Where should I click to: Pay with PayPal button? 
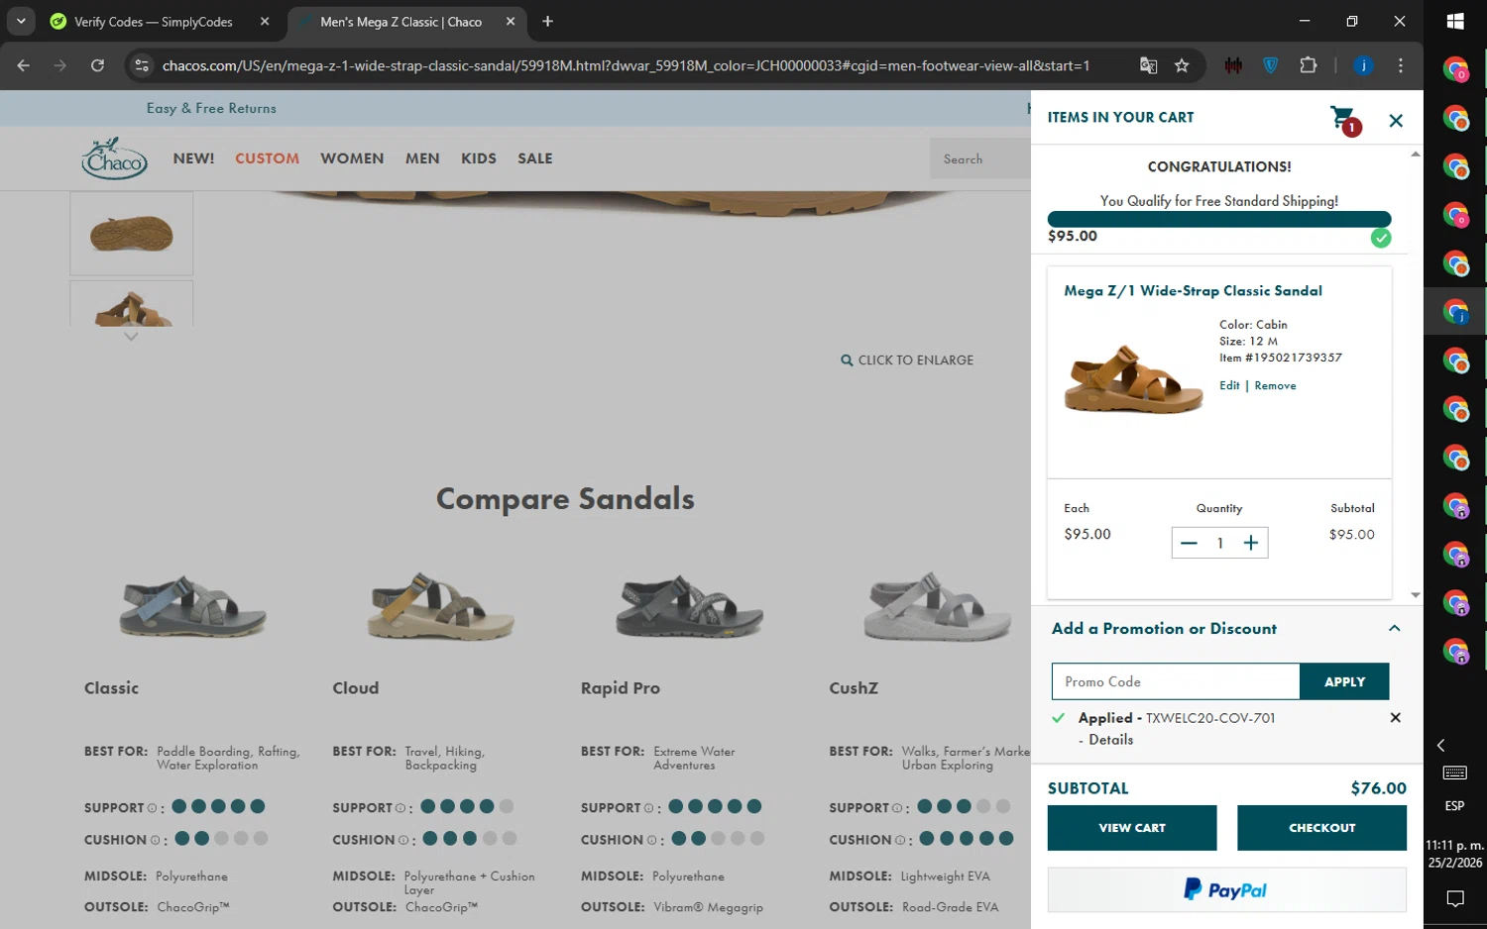(x=1226, y=889)
